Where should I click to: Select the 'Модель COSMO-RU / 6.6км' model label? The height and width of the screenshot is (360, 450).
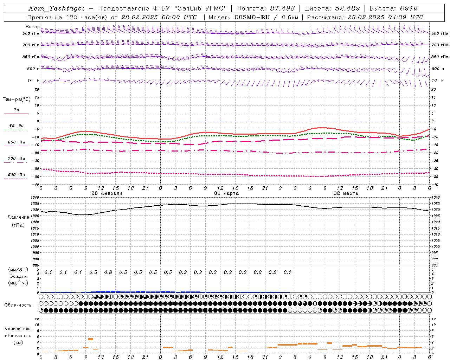click(x=253, y=17)
